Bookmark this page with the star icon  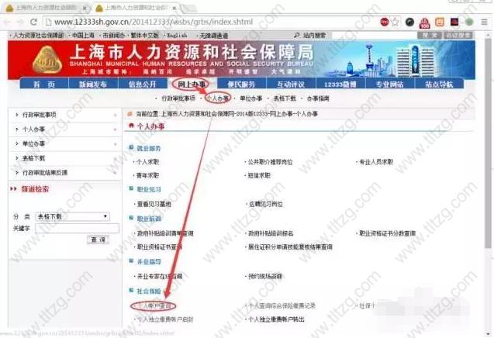point(395,22)
